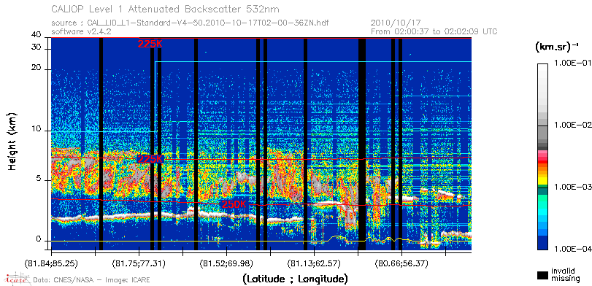Viewport: 592px width, 286px height.
Task: Click the '40' height tick label
Action: (36, 35)
